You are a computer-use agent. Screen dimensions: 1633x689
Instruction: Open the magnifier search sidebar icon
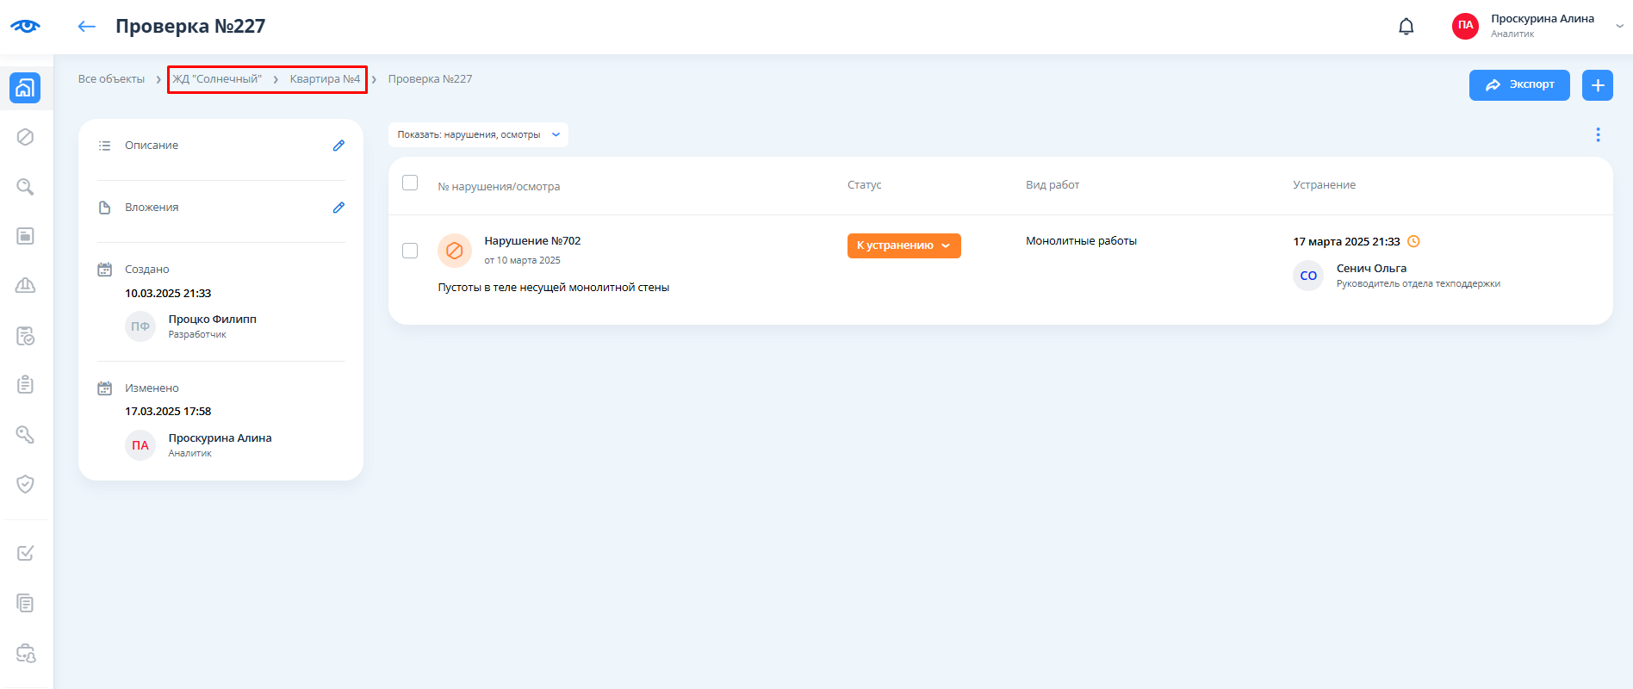[x=25, y=187]
